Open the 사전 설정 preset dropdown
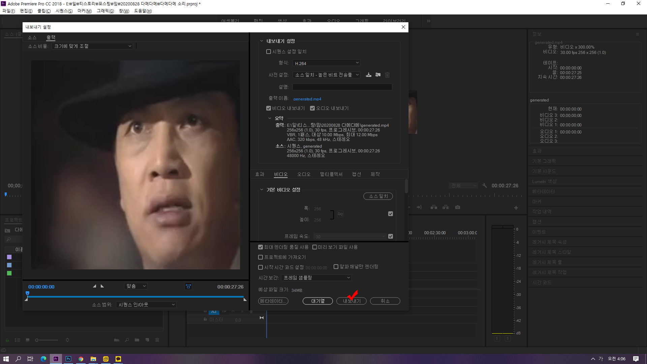 [x=326, y=75]
